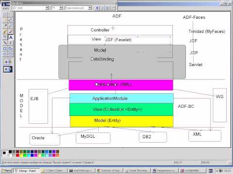233x174 pixels.
Task: Toggle Bold in the Fonts toolbar
Action: pyautogui.click(x=97, y=8)
